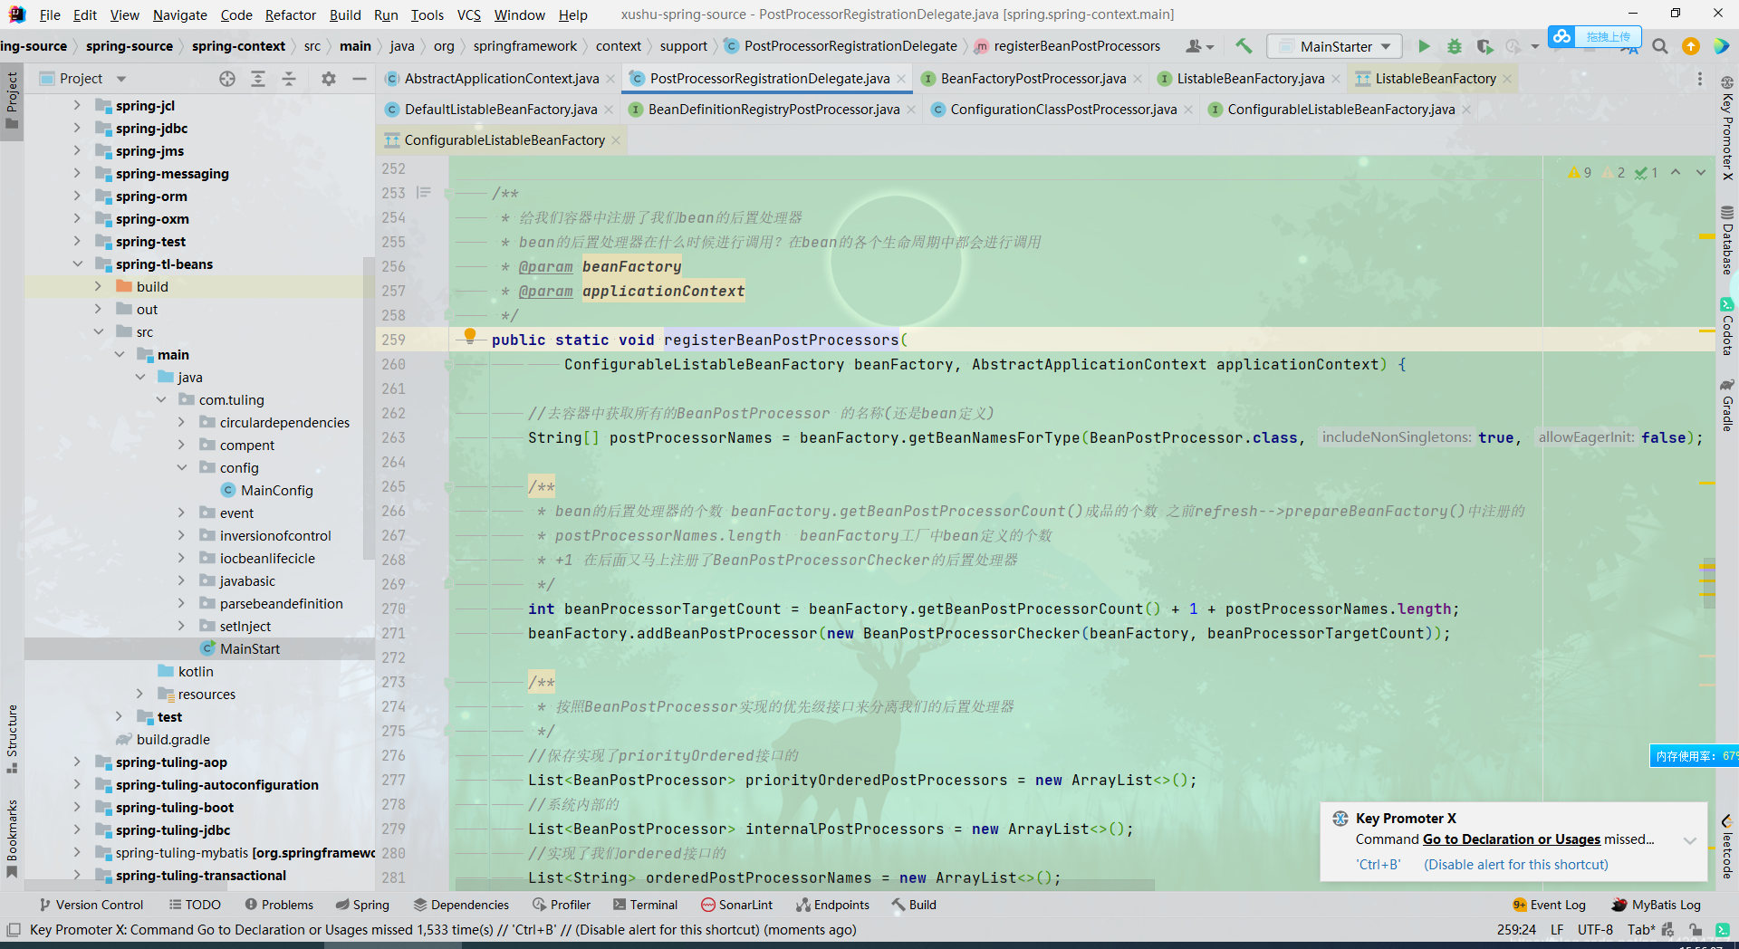Open the Version Control tool window
The width and height of the screenshot is (1739, 949).
[91, 905]
